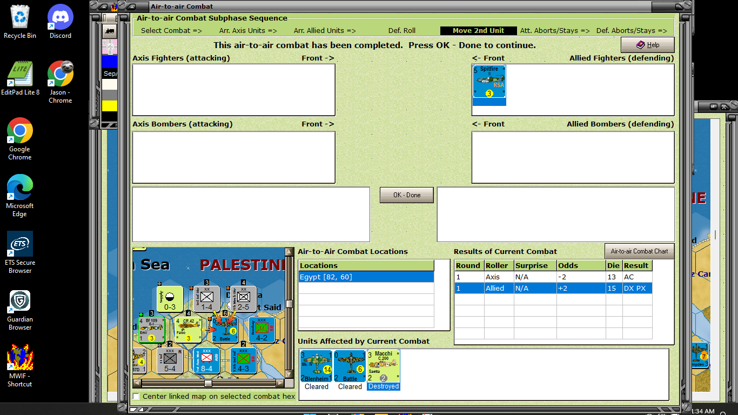Select the Spitfire RSA fighter unit

489,85
